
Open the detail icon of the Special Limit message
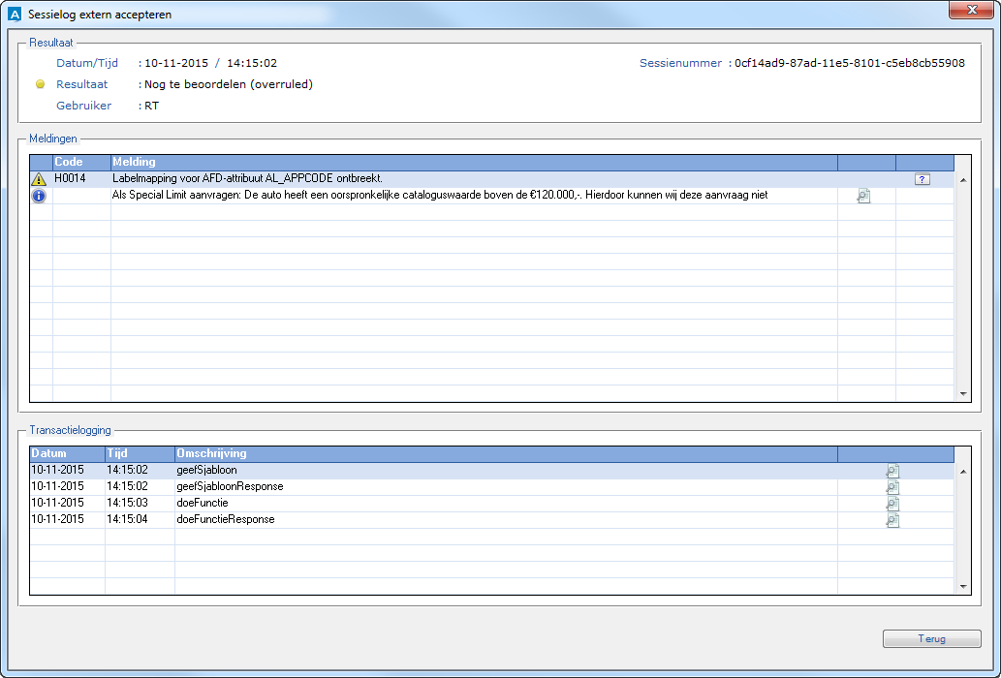(863, 196)
